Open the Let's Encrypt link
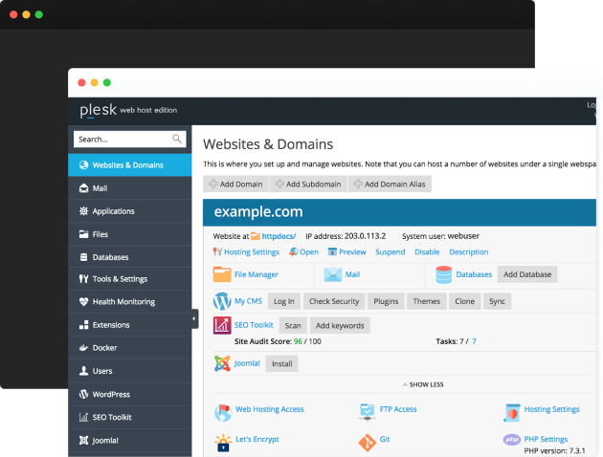Viewport: 603px width, 457px height. (257, 440)
